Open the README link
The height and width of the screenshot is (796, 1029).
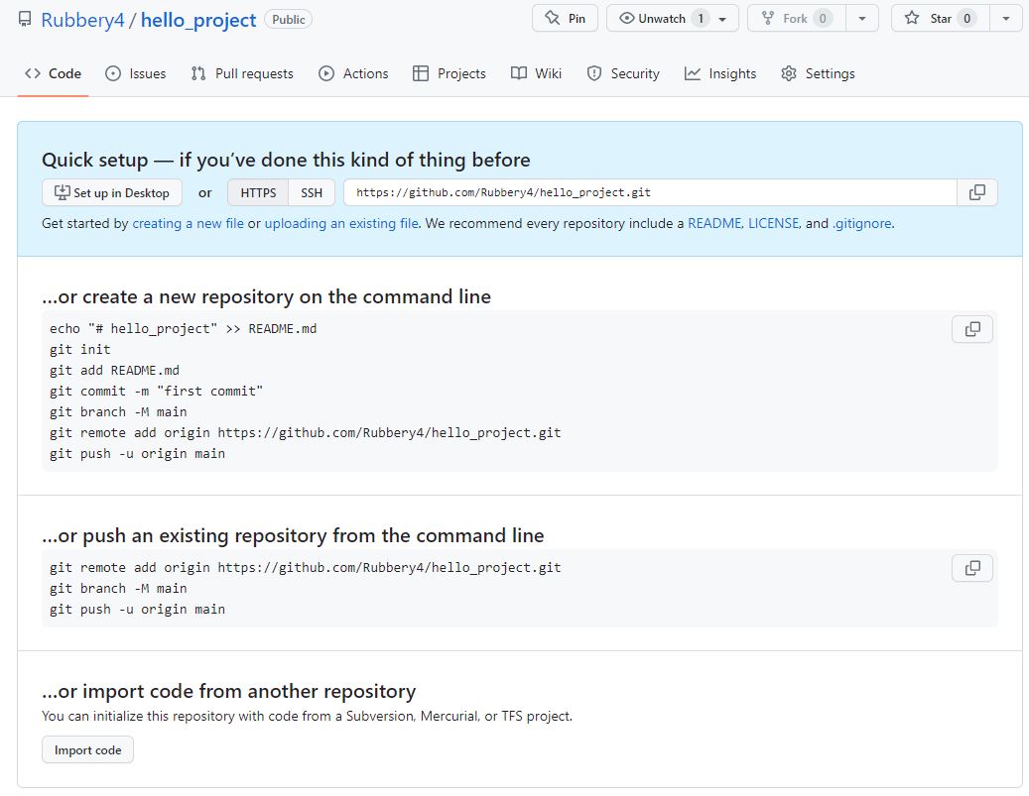(714, 224)
